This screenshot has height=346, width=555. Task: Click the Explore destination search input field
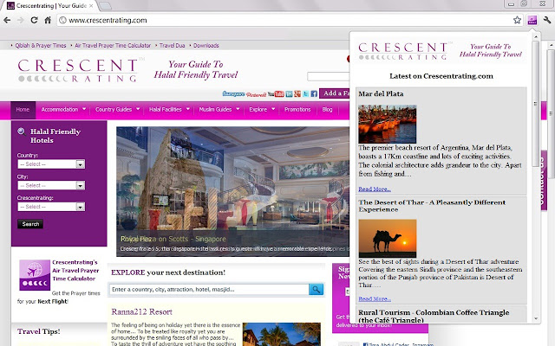[x=209, y=290]
